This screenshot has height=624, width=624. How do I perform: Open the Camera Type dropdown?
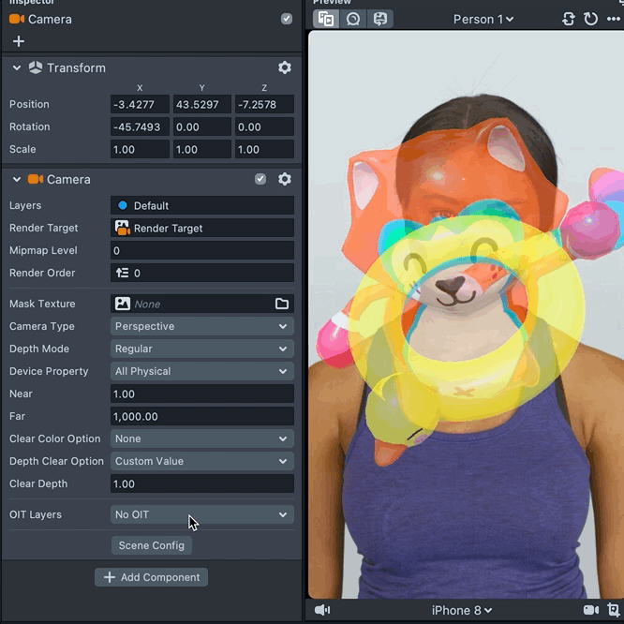tap(201, 326)
